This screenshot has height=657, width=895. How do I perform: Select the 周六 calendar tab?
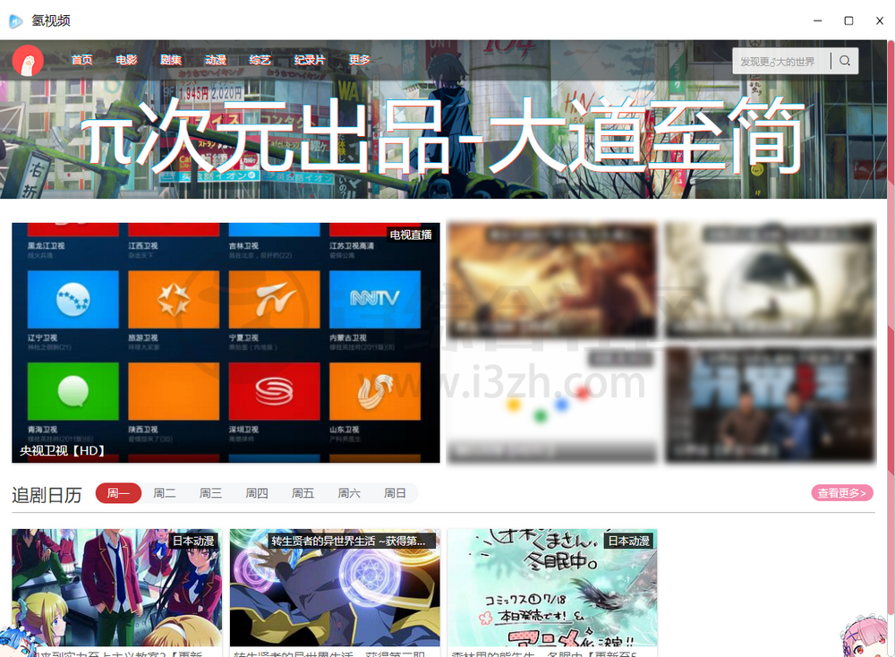(x=349, y=493)
